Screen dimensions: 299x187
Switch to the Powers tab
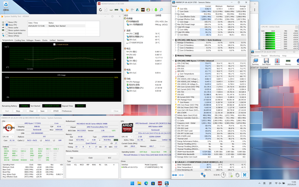point(37,40)
